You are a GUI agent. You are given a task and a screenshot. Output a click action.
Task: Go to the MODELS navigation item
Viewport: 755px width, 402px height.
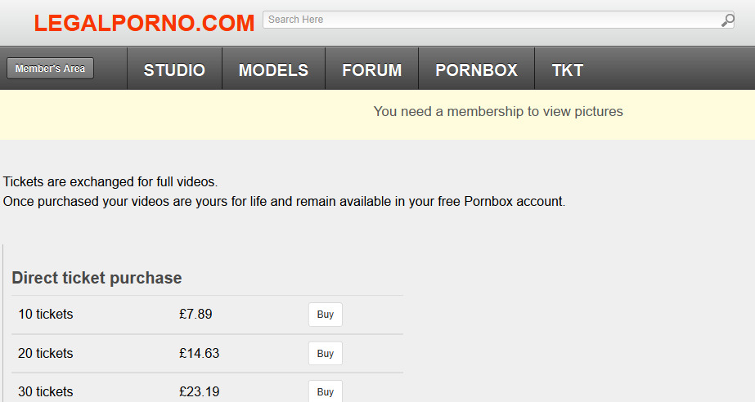273,70
